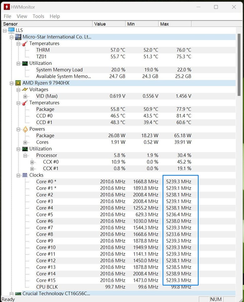Image resolution: width=244 pixels, height=302 pixels.
Task: Open the File menu
Action: pos(8,16)
